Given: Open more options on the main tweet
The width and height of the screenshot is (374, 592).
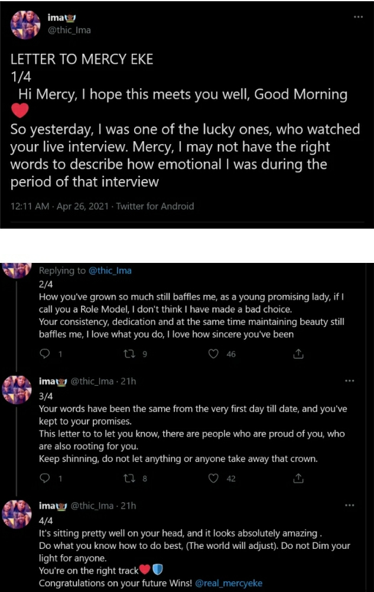Looking at the screenshot, I should [x=357, y=17].
